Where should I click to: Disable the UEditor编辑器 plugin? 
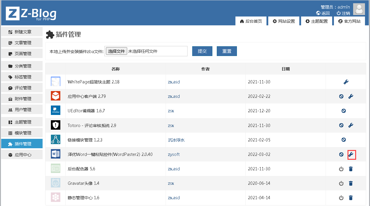[x=344, y=111]
